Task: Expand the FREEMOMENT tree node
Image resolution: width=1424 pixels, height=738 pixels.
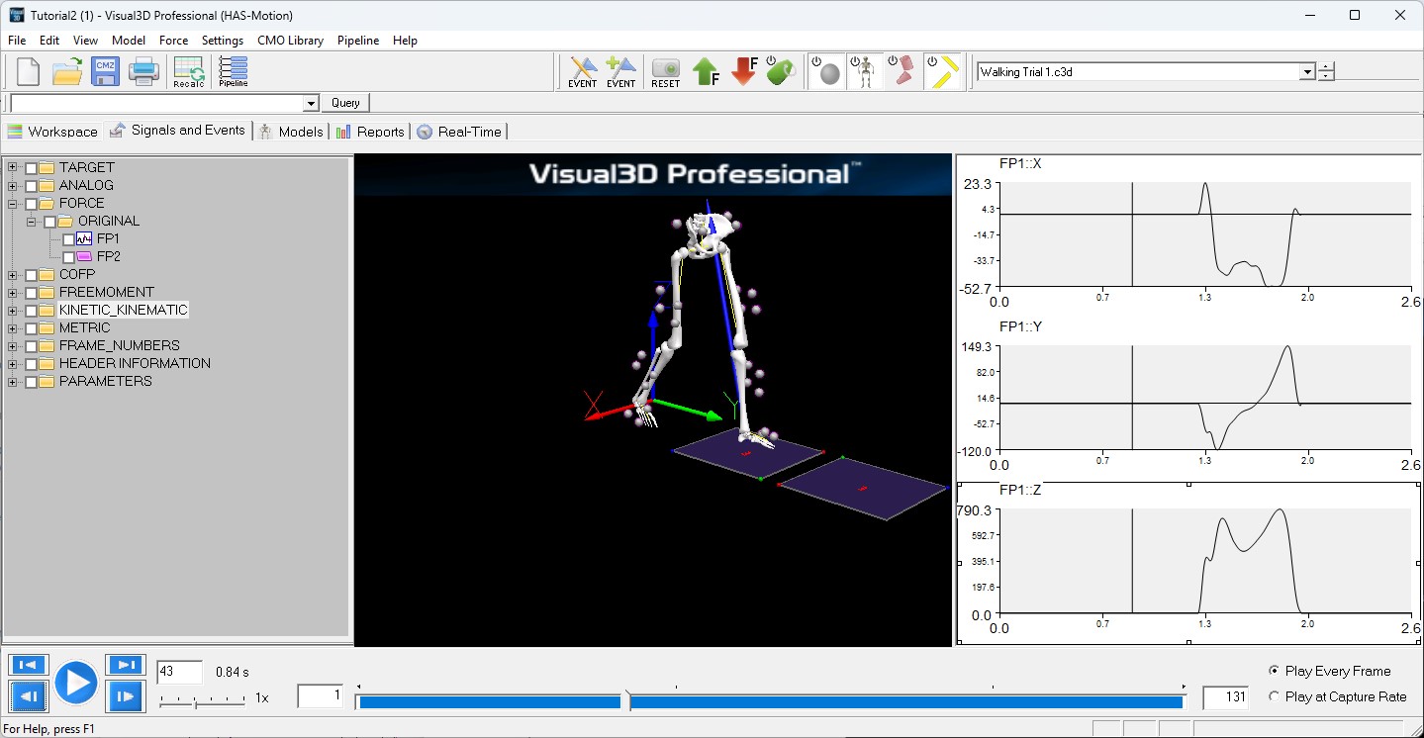Action: coord(13,292)
